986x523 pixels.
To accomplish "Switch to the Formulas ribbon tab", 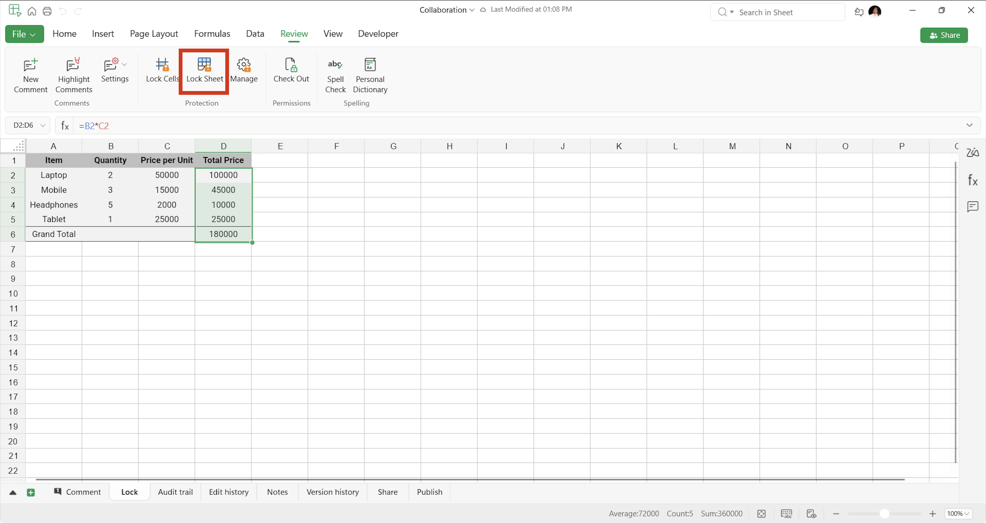I will [x=212, y=34].
